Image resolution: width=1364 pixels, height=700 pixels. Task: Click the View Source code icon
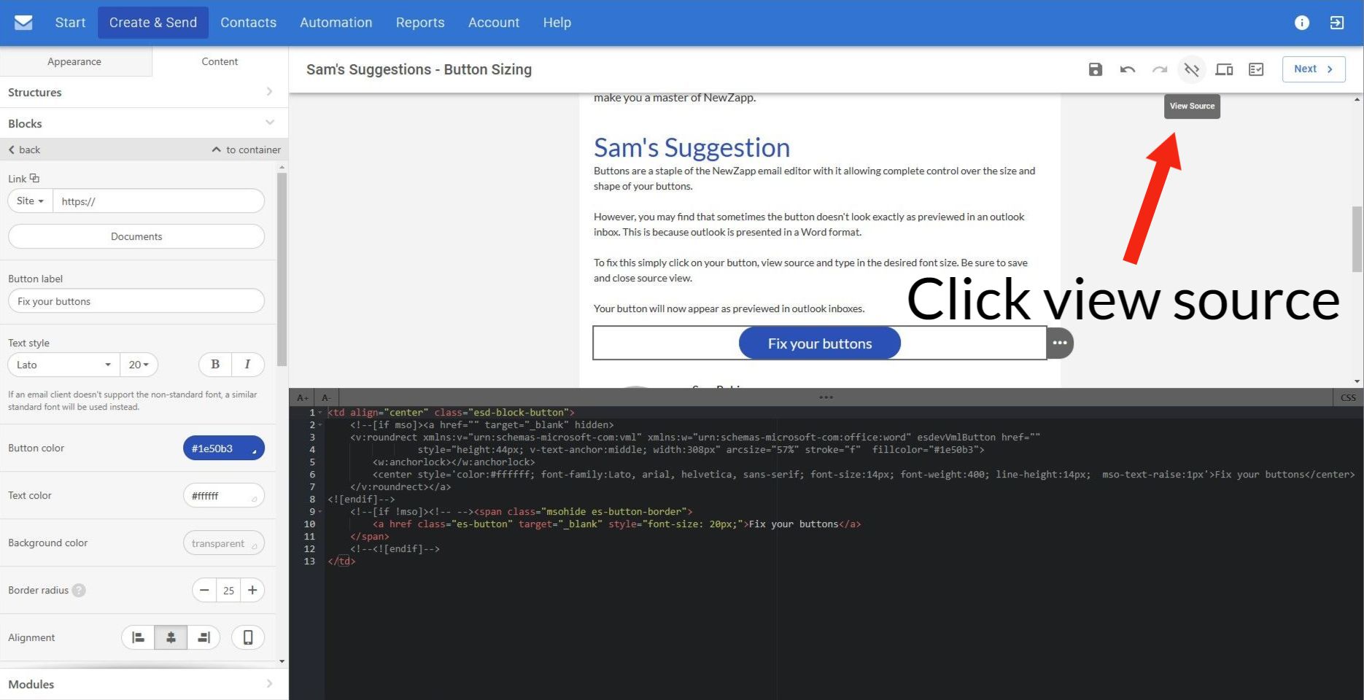click(x=1191, y=69)
